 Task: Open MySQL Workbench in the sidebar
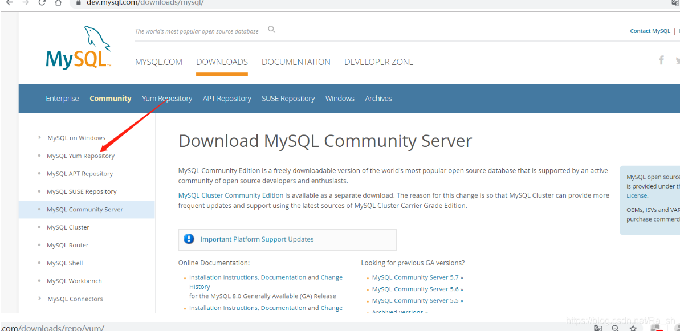click(74, 281)
